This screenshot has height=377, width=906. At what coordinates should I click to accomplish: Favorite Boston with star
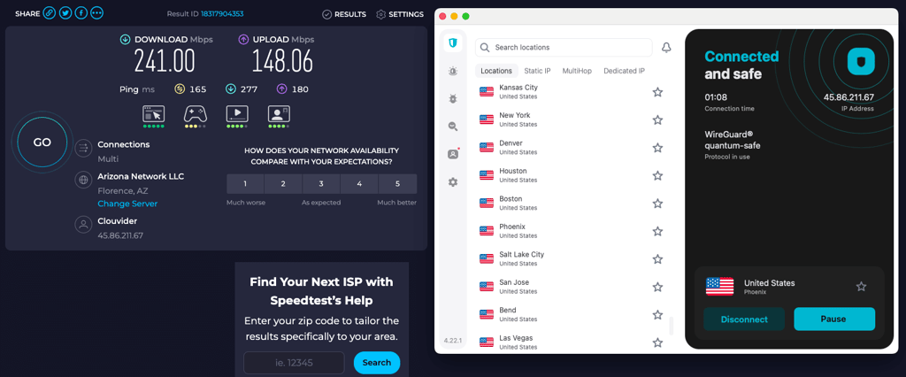657,203
